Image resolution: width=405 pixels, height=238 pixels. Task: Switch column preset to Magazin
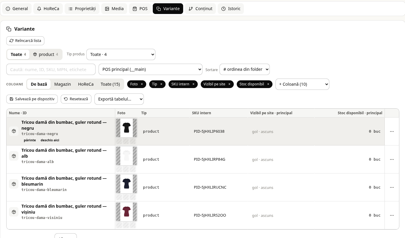point(63,84)
